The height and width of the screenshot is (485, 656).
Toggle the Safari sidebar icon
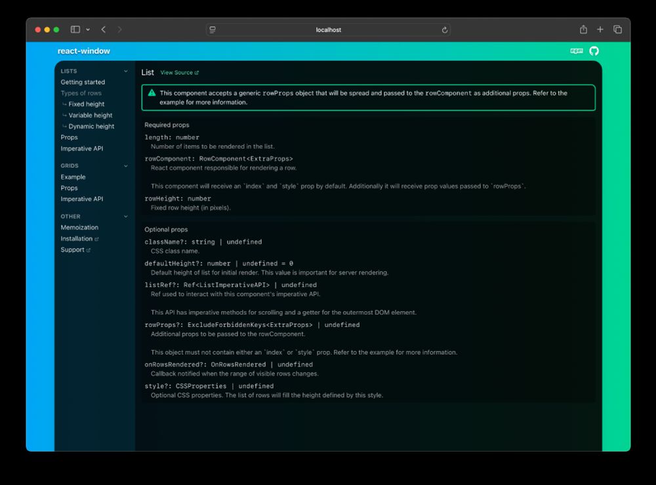click(75, 29)
